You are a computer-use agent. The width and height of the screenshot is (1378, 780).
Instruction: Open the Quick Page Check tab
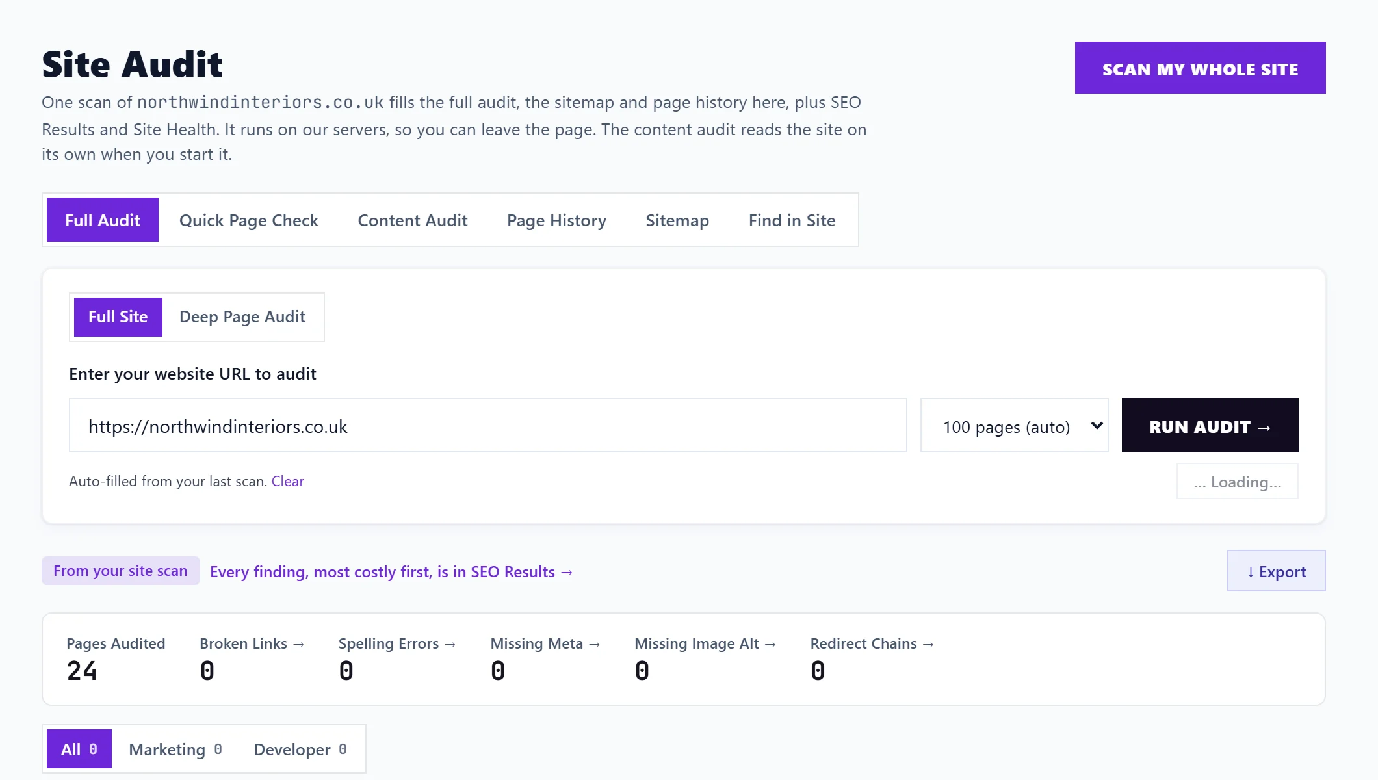coord(249,220)
